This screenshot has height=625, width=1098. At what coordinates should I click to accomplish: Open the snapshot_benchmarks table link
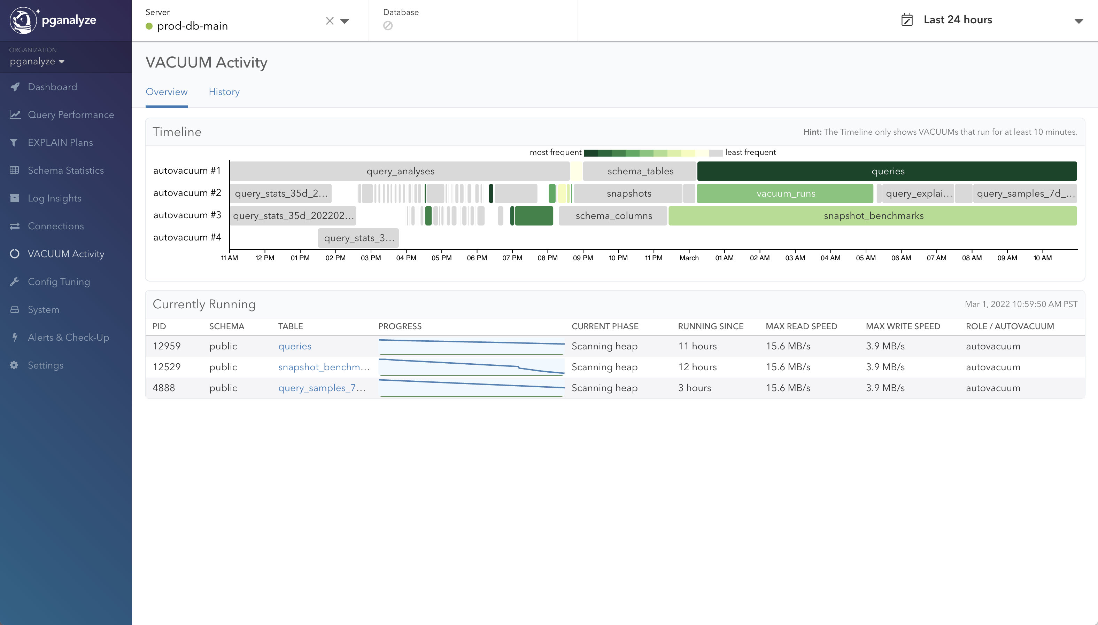pos(323,367)
